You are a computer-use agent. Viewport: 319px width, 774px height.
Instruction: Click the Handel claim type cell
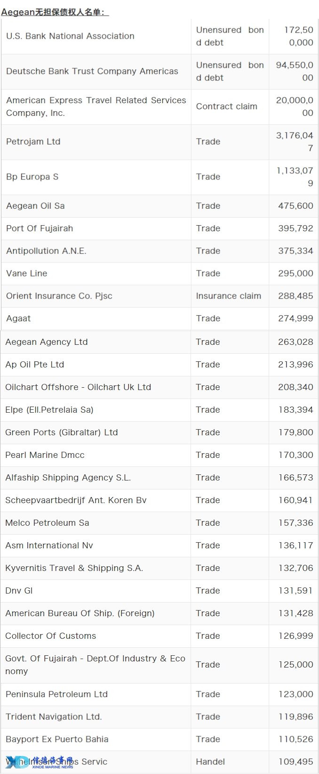click(230, 762)
